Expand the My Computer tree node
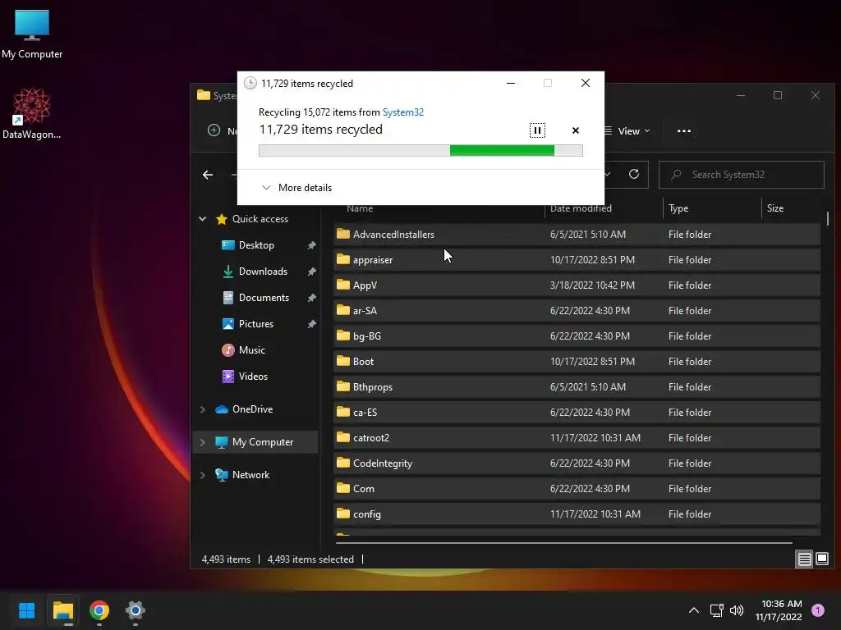841x630 pixels. [x=203, y=442]
